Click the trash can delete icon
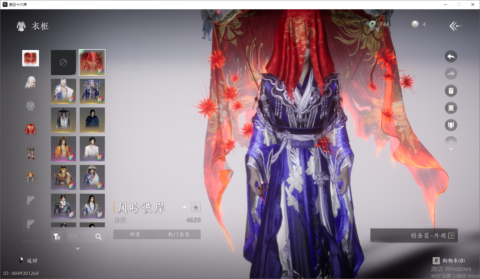This screenshot has height=279, width=480. coord(451,91)
